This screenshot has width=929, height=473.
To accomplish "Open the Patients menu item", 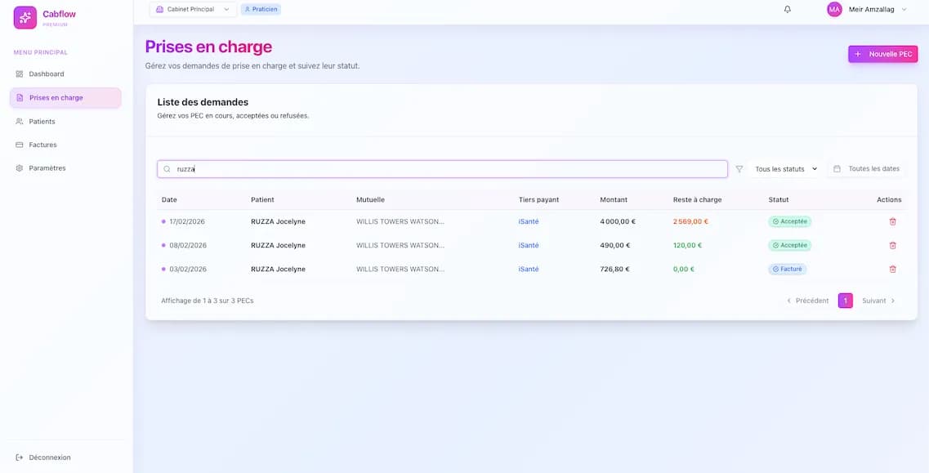I will click(x=65, y=122).
